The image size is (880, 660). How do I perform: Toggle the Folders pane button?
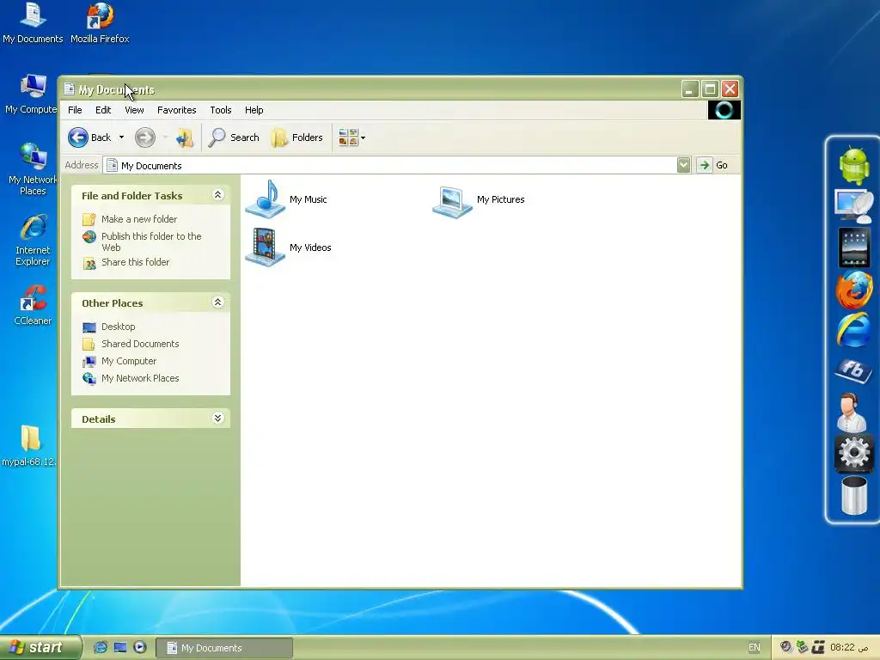pyautogui.click(x=296, y=137)
